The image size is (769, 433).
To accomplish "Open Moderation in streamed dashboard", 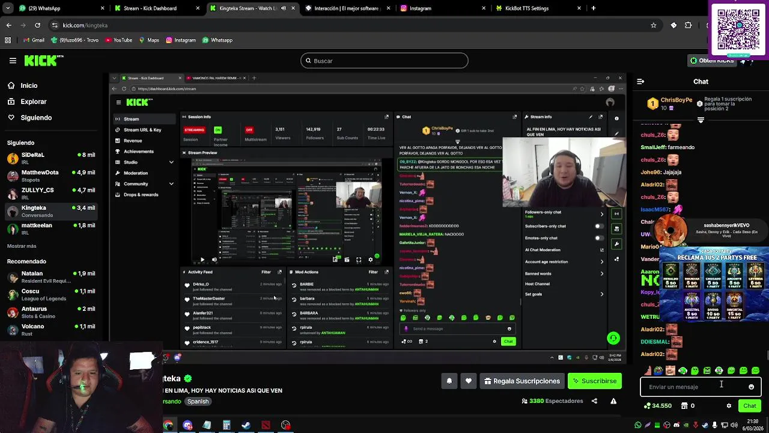I will 136,173.
